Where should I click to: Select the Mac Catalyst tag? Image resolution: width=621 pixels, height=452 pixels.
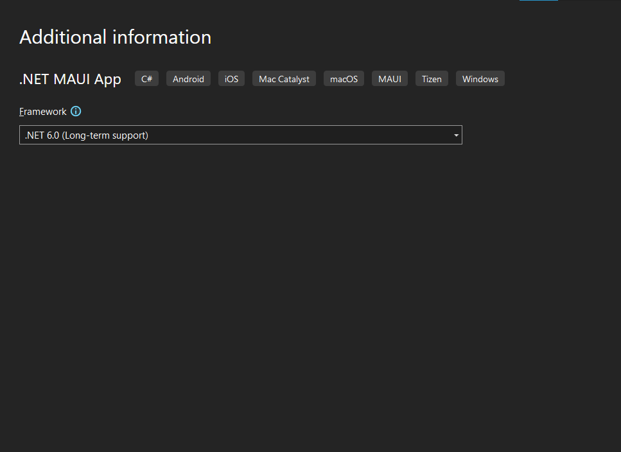[284, 79]
